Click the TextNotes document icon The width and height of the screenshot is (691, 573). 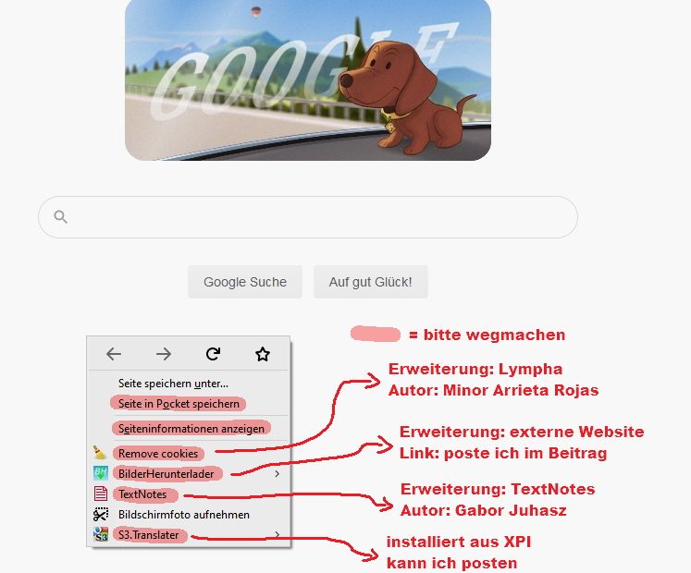tap(101, 494)
